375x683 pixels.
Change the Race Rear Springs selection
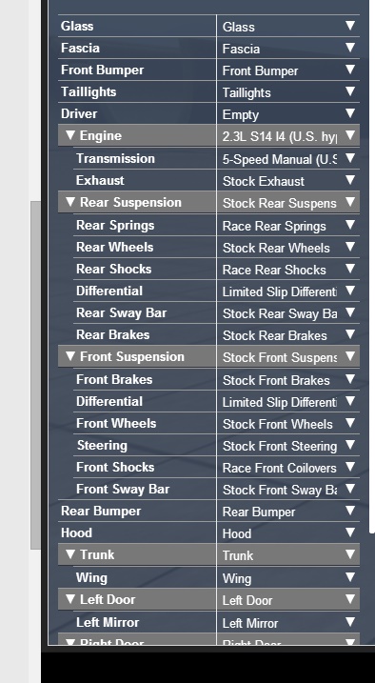pos(288,225)
